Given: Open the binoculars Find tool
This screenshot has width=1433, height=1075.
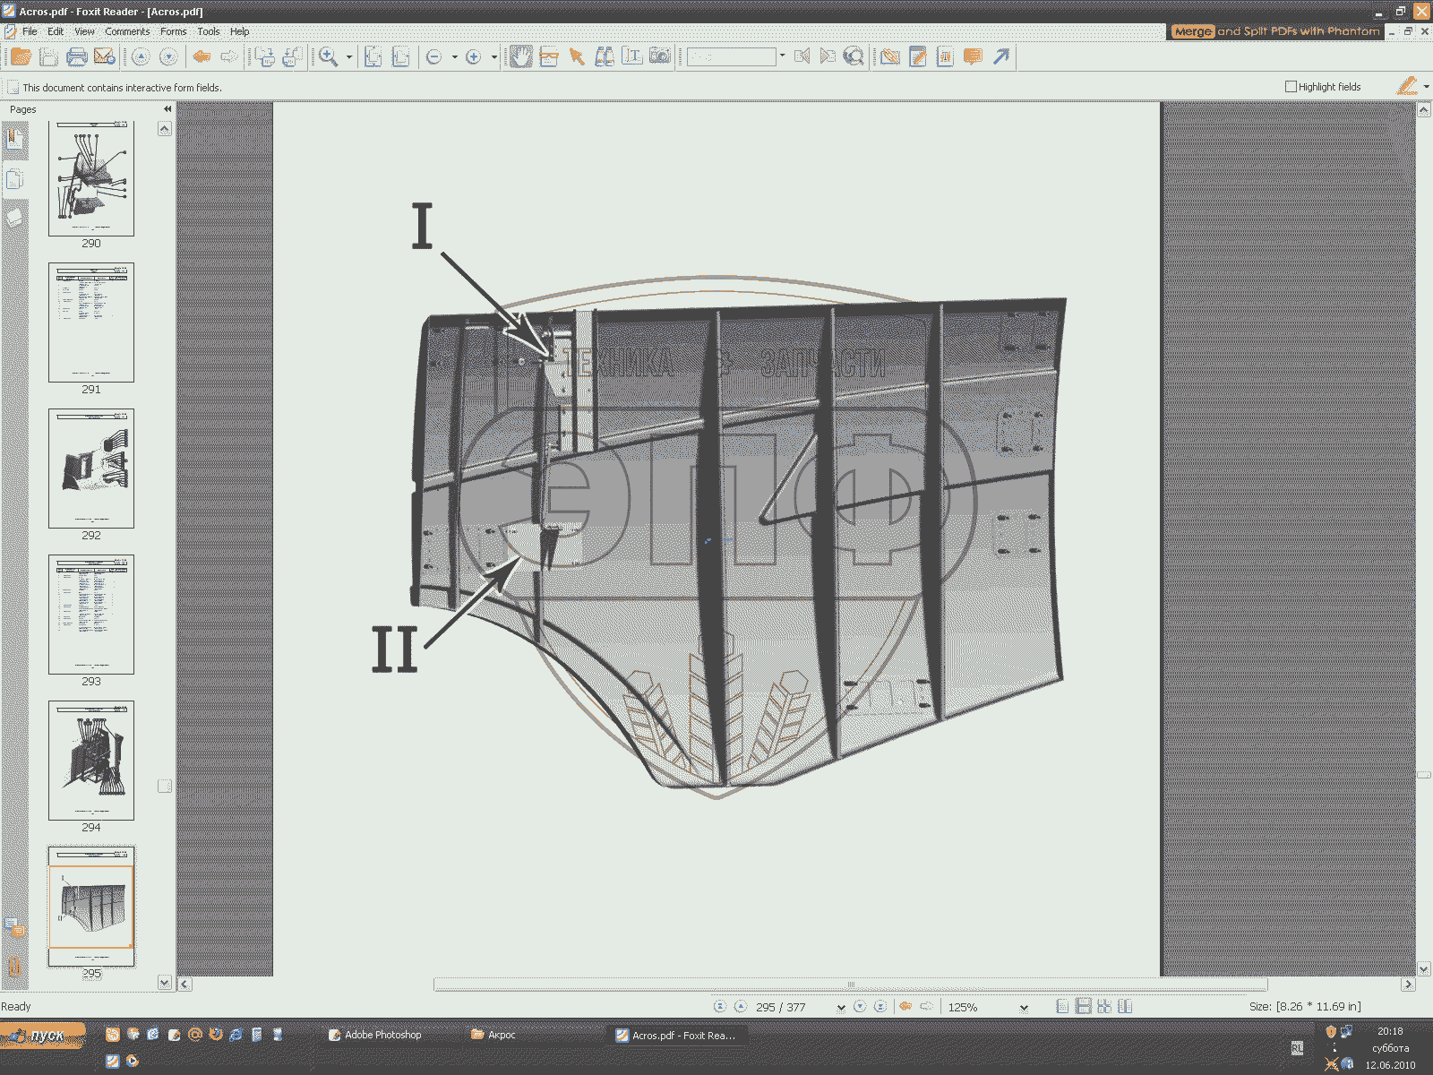Looking at the screenshot, I should [605, 57].
